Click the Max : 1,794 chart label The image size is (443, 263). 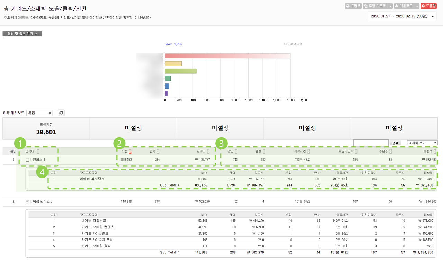(173, 44)
